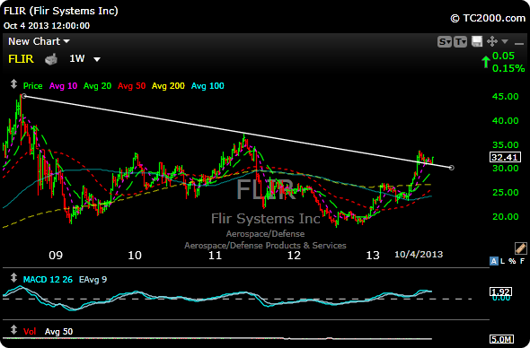Click the drawing tools pencil icon

point(520,248)
